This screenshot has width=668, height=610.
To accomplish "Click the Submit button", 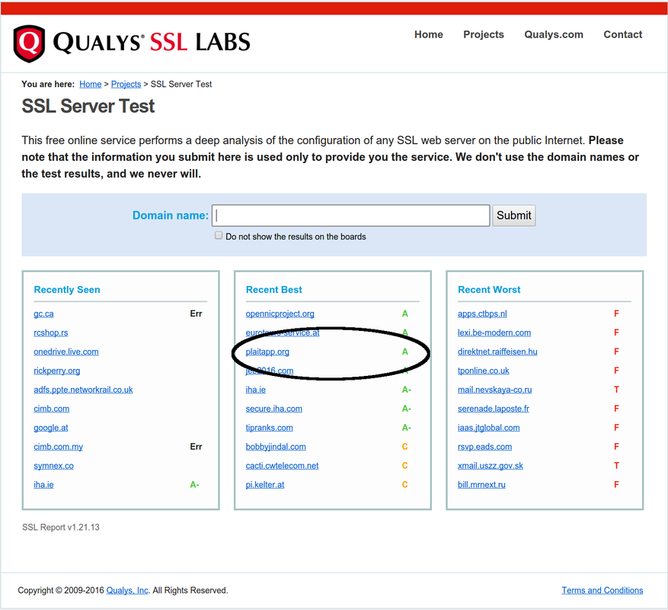I will 514,216.
